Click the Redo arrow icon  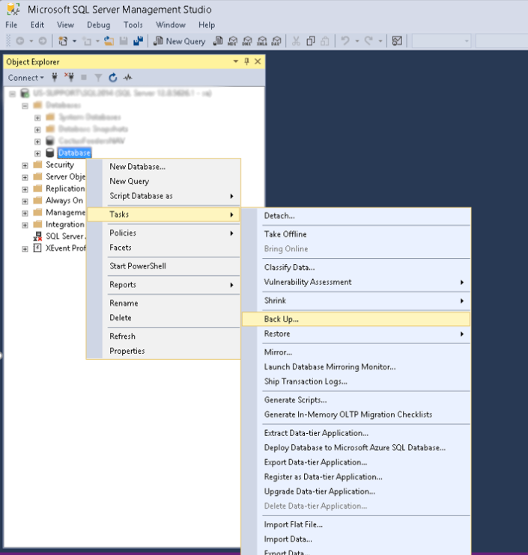click(368, 41)
